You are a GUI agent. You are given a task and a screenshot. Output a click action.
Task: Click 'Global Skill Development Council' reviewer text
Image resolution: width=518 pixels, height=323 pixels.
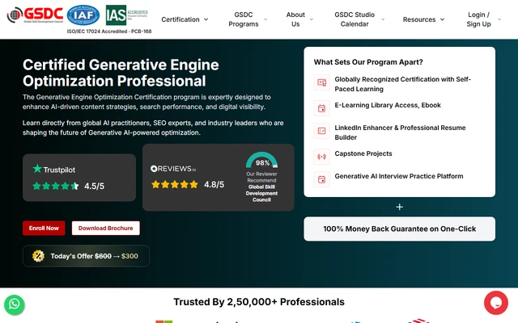click(261, 194)
